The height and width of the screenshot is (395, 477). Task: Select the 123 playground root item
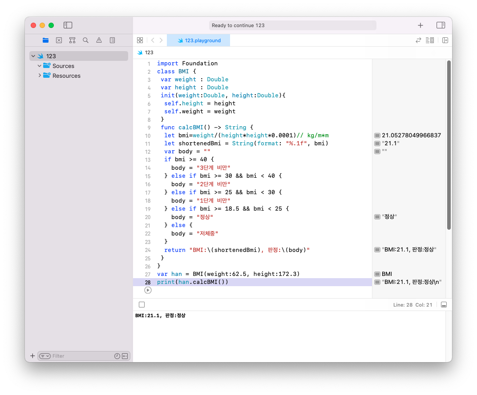point(79,56)
